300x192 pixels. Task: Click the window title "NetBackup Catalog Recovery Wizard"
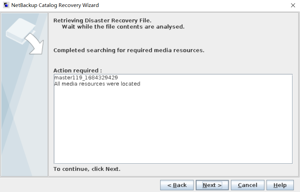tap(55, 5)
